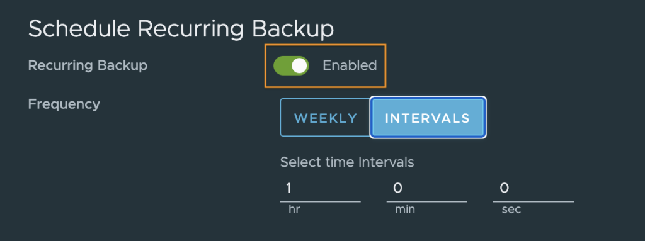645x241 pixels.
Task: Click the Enabled status label
Action: pos(350,65)
